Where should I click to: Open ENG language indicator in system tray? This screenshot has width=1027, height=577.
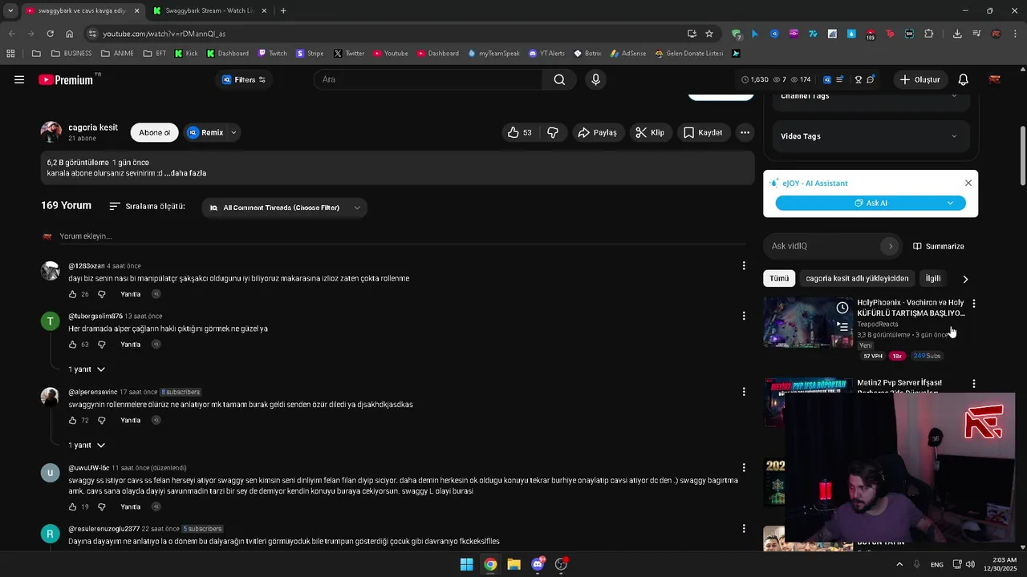(936, 564)
